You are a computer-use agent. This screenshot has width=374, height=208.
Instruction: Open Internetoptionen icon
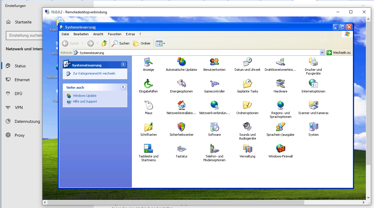coord(313,83)
